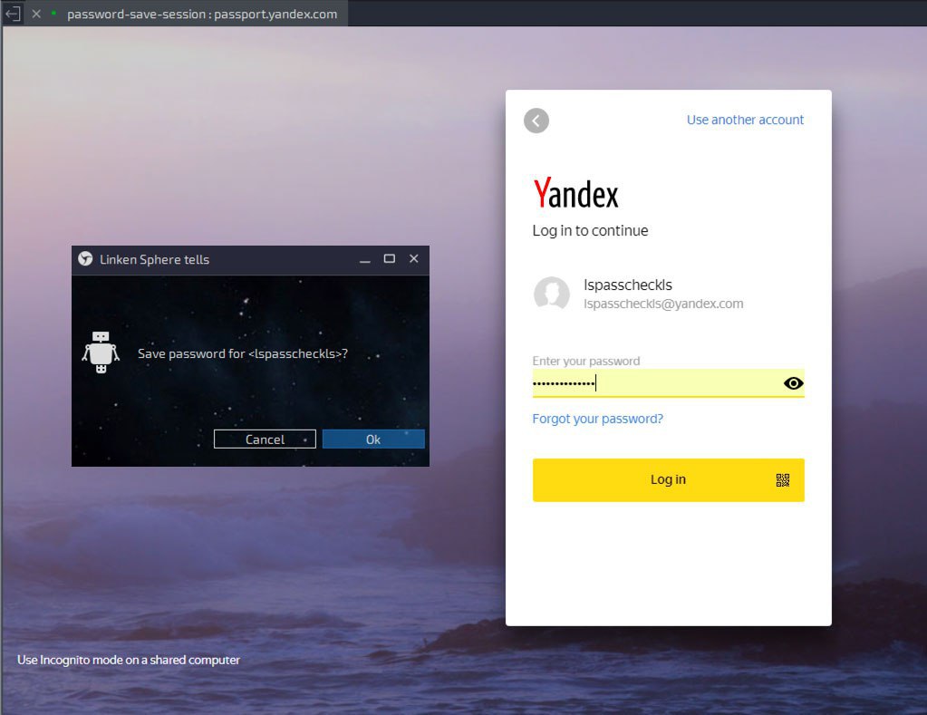Click the Log in to continue heading
The height and width of the screenshot is (715, 927).
pyautogui.click(x=590, y=231)
